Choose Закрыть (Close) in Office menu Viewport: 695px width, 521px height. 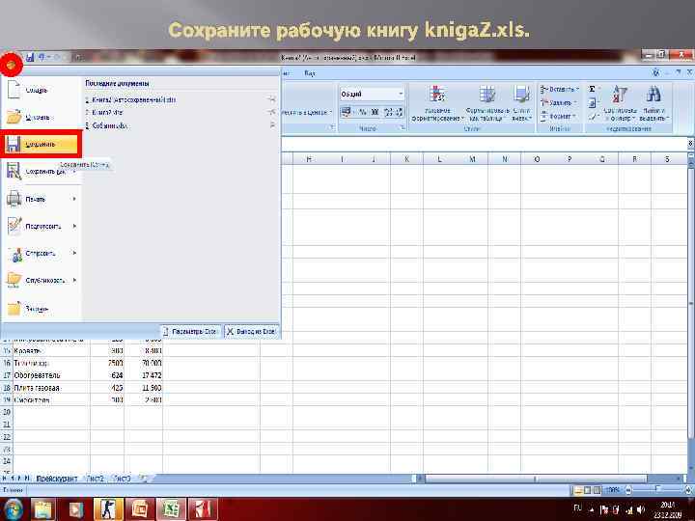[41, 309]
